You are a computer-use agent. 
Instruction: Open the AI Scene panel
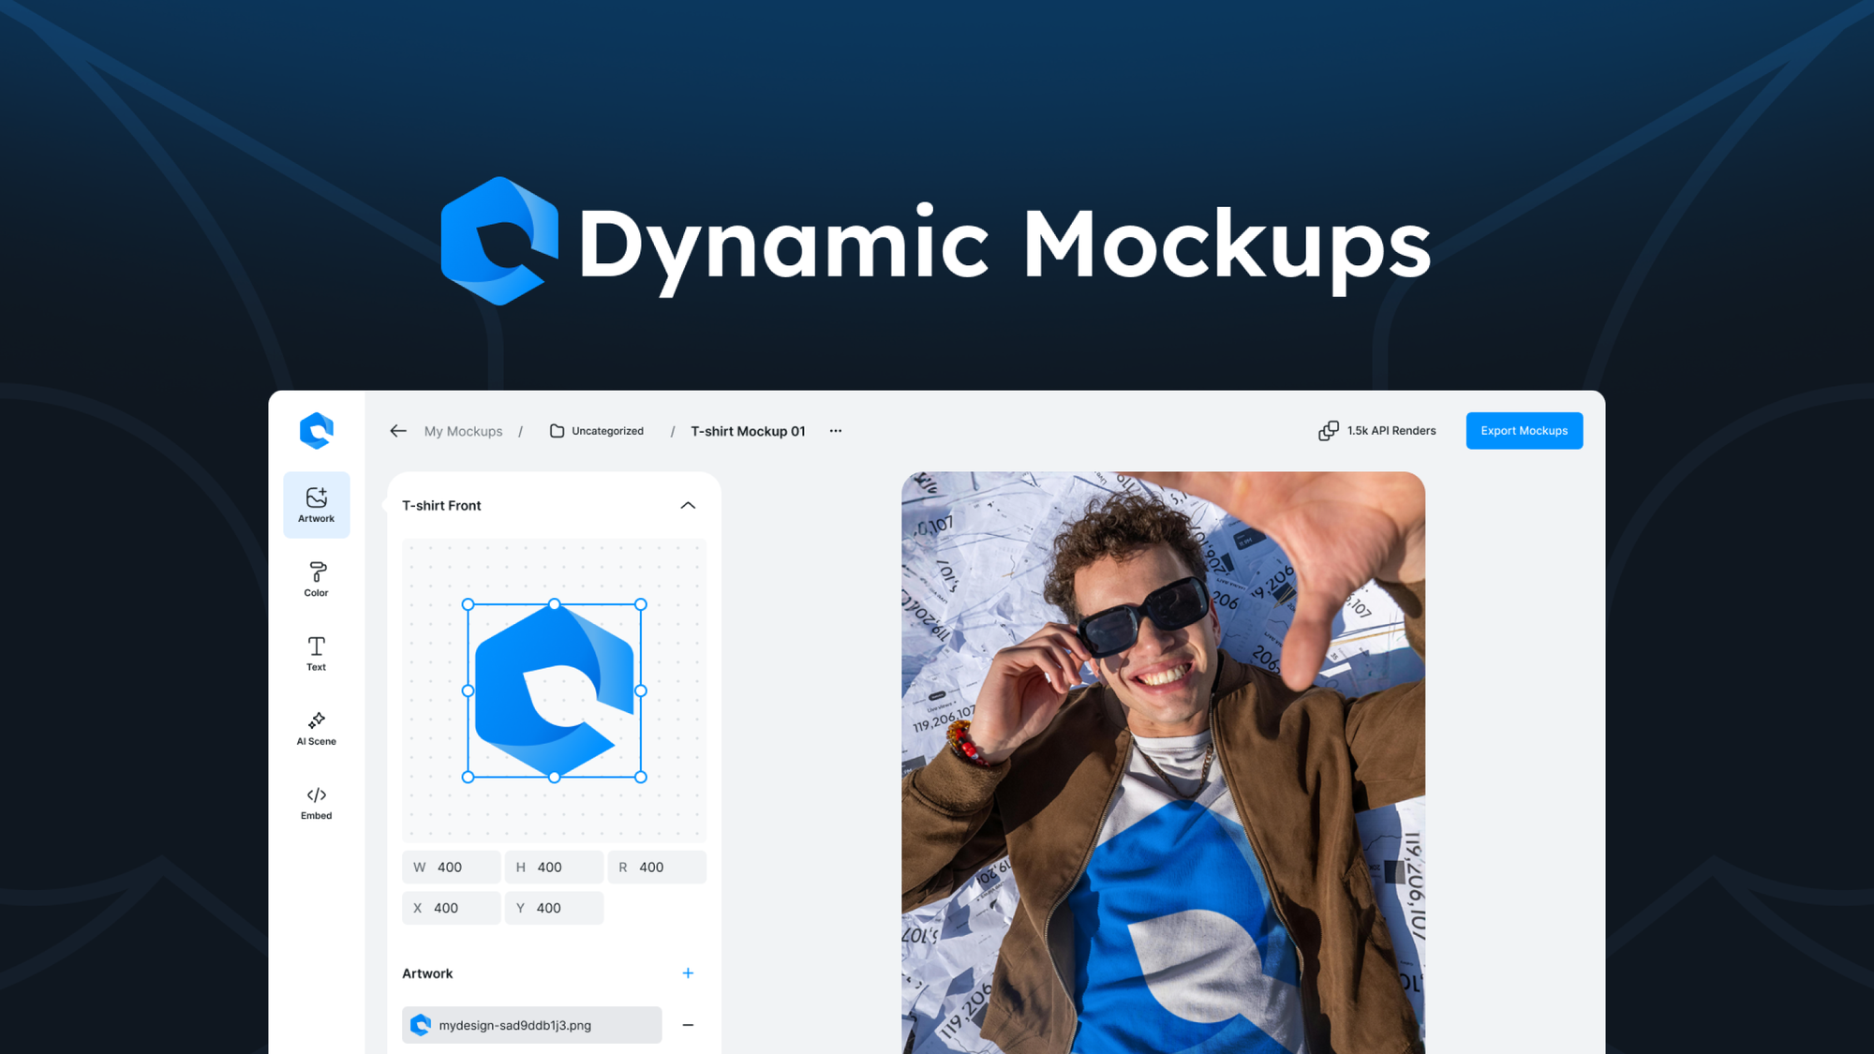(x=316, y=728)
